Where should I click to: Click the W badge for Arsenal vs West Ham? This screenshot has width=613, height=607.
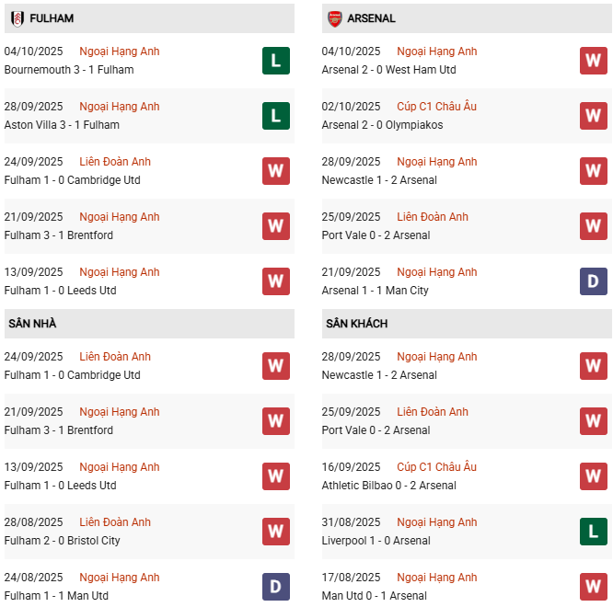pyautogui.click(x=593, y=61)
